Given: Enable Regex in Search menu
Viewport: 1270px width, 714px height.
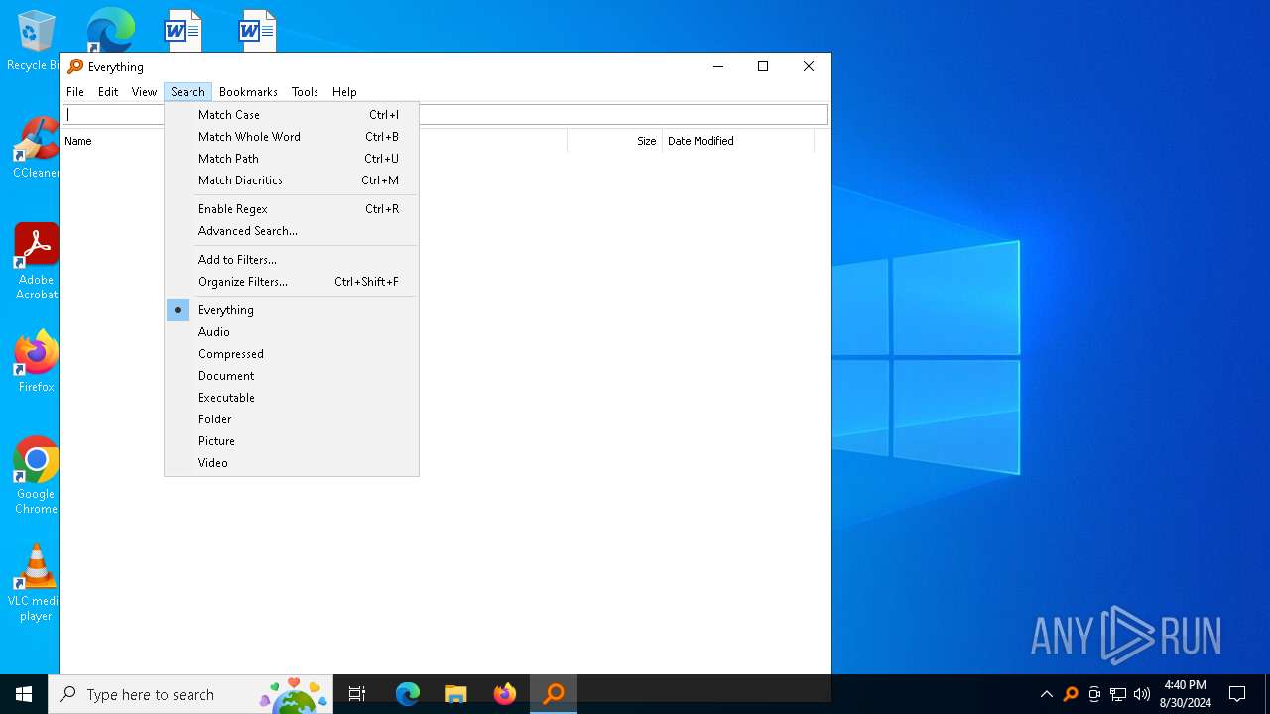Looking at the screenshot, I should click(292, 209).
